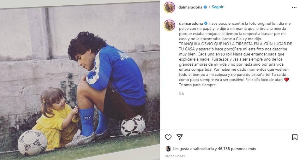Image resolution: width=300 pixels, height=160 pixels.
Task: Save the post with the bookmark icon
Action: click(x=295, y=137)
